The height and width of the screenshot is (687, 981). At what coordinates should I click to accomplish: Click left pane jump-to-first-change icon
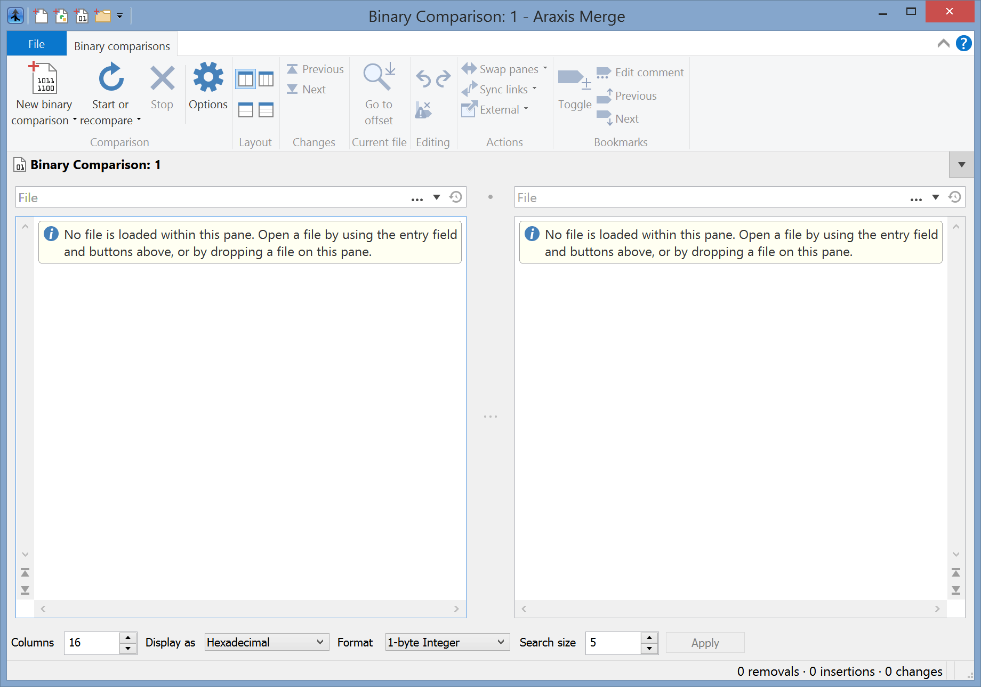click(x=25, y=572)
